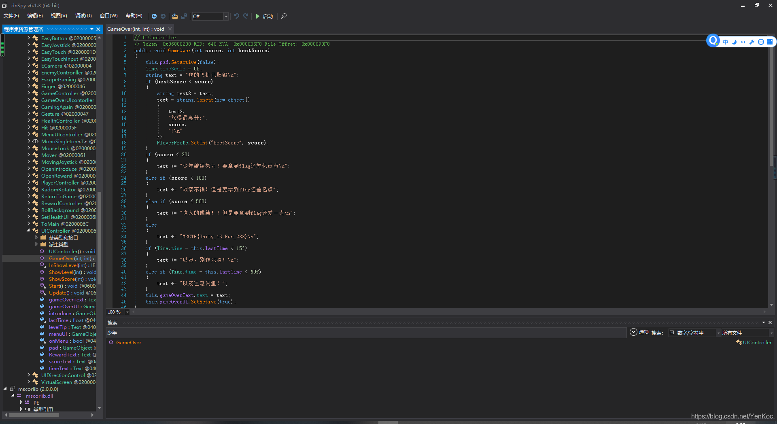Open the smiley emoji panel on IME bar
This screenshot has width=777, height=424.
[761, 42]
